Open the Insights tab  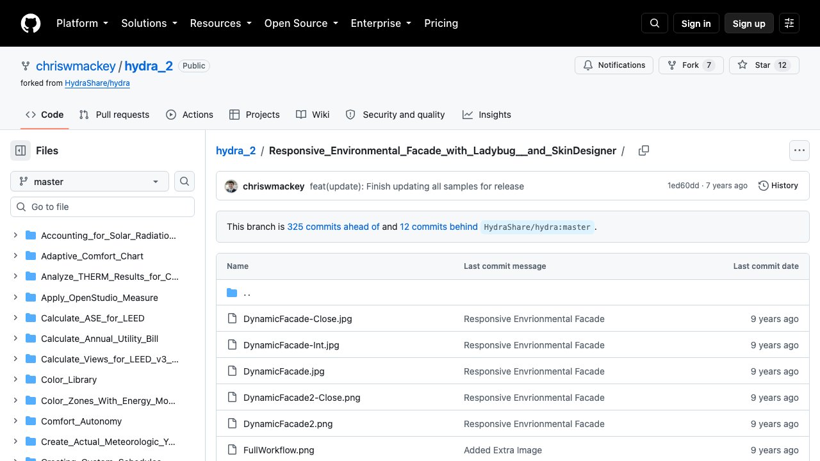point(487,115)
